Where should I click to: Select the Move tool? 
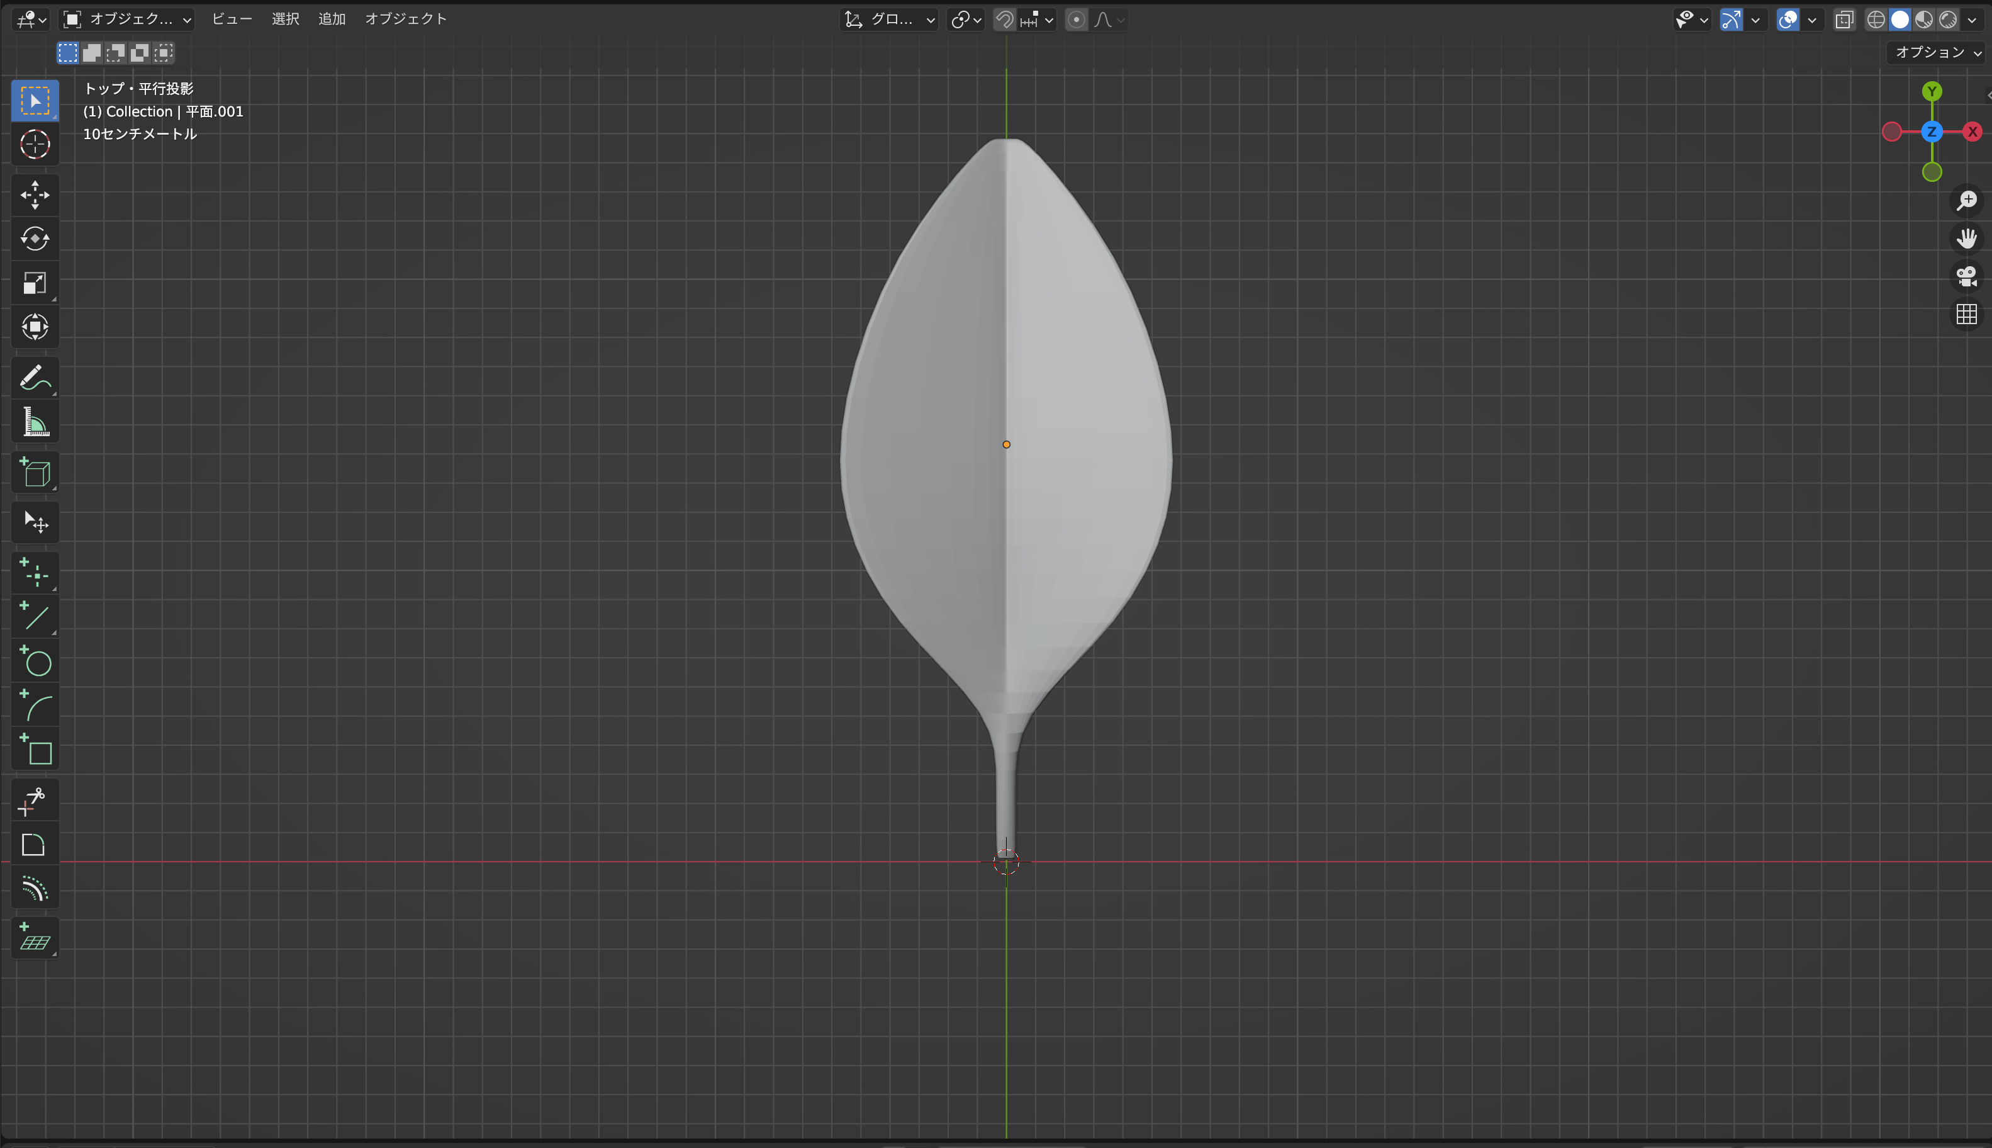[x=35, y=194]
